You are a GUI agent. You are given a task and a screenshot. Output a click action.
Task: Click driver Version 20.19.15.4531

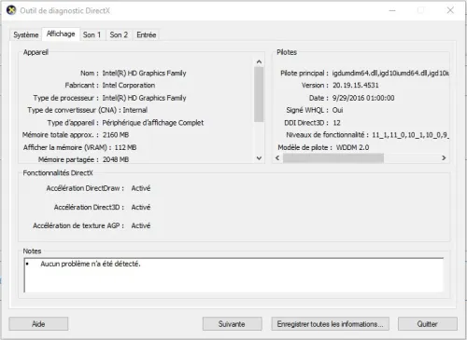(x=356, y=85)
